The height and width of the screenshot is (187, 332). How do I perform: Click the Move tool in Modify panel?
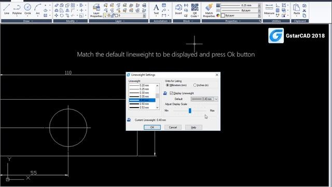click(57, 16)
